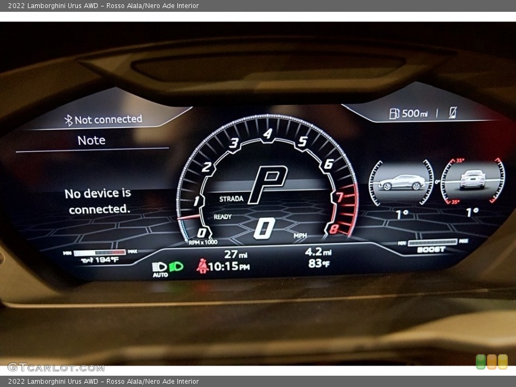Tap the no-phone-signal icon at top right
The width and height of the screenshot is (516, 387).
[x=453, y=112]
